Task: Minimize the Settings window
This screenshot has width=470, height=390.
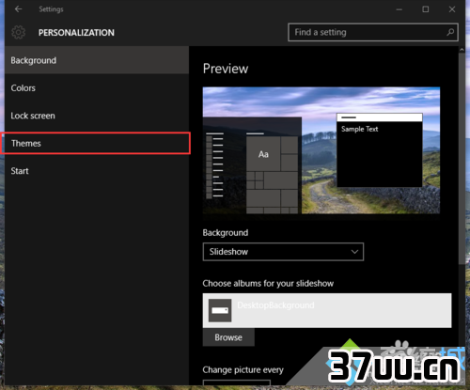Action: pos(399,9)
